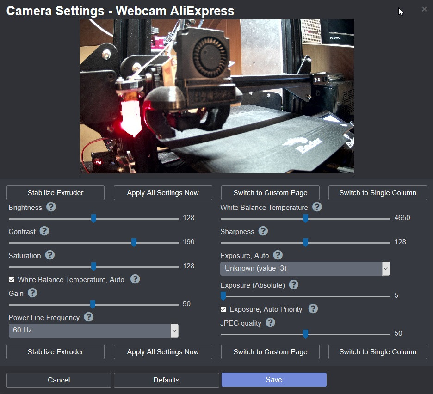Click the blue Save button
The height and width of the screenshot is (394, 433).
tap(274, 380)
